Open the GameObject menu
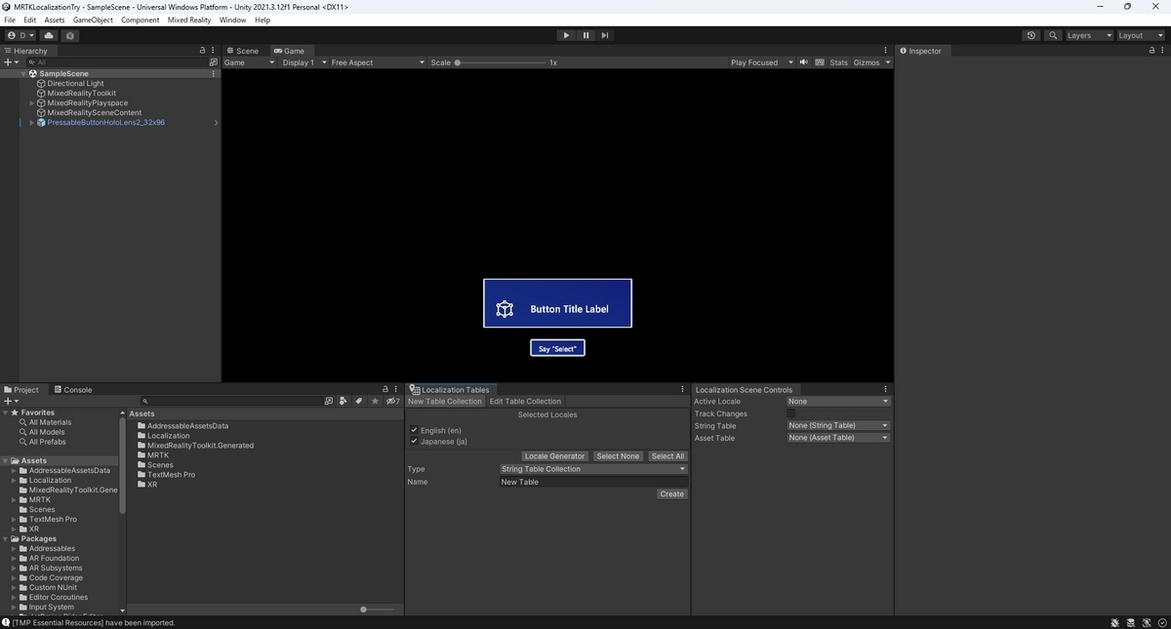 (x=93, y=20)
